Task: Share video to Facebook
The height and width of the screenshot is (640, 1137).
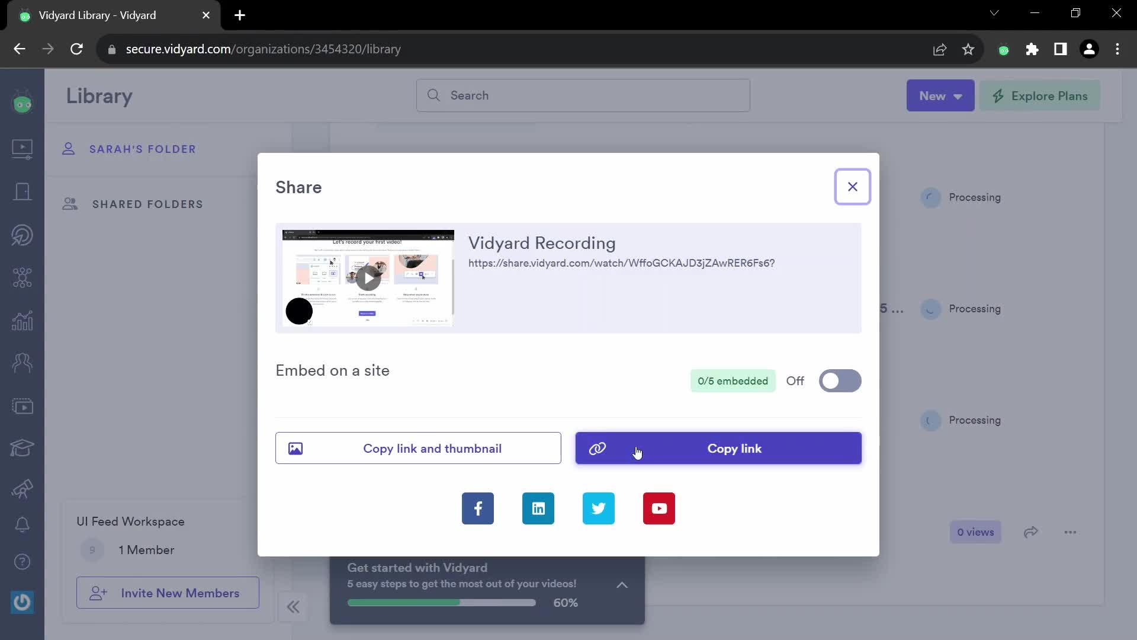Action: coord(478,508)
